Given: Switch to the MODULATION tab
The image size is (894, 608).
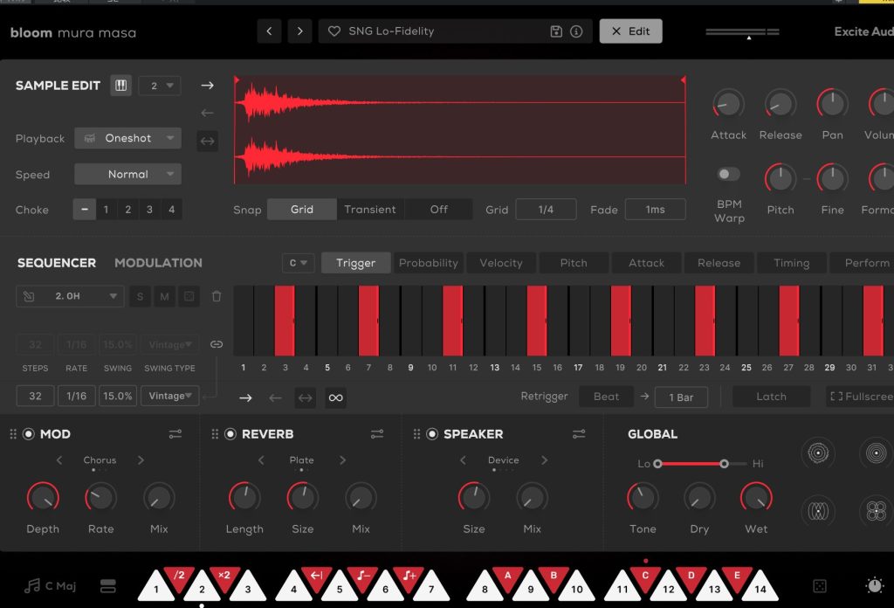Looking at the screenshot, I should [x=158, y=263].
